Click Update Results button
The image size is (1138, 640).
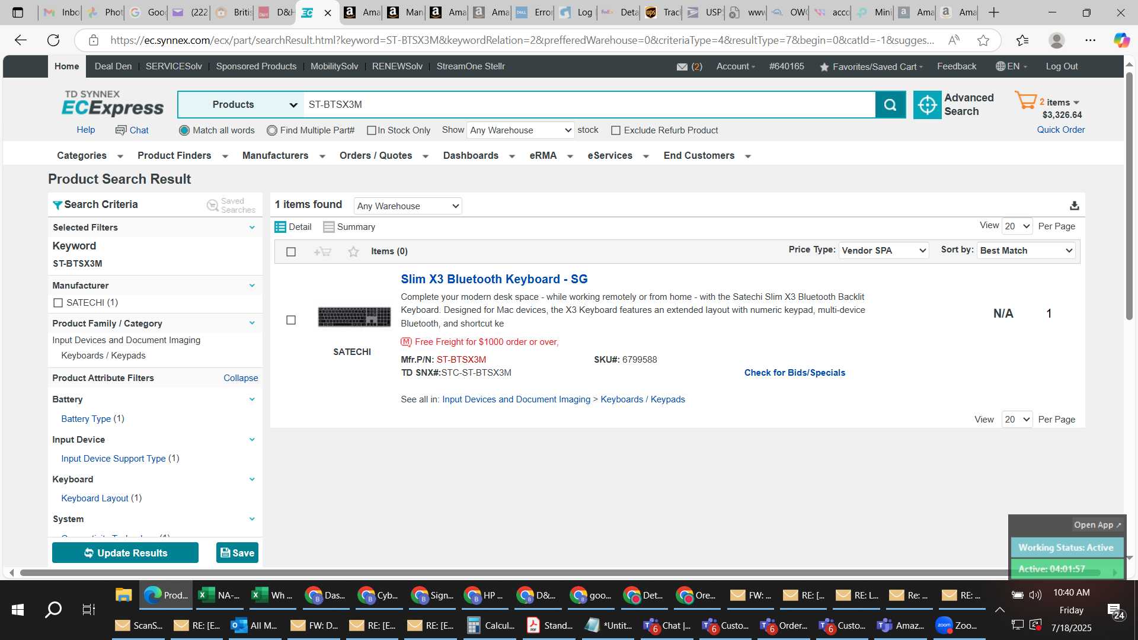(125, 553)
